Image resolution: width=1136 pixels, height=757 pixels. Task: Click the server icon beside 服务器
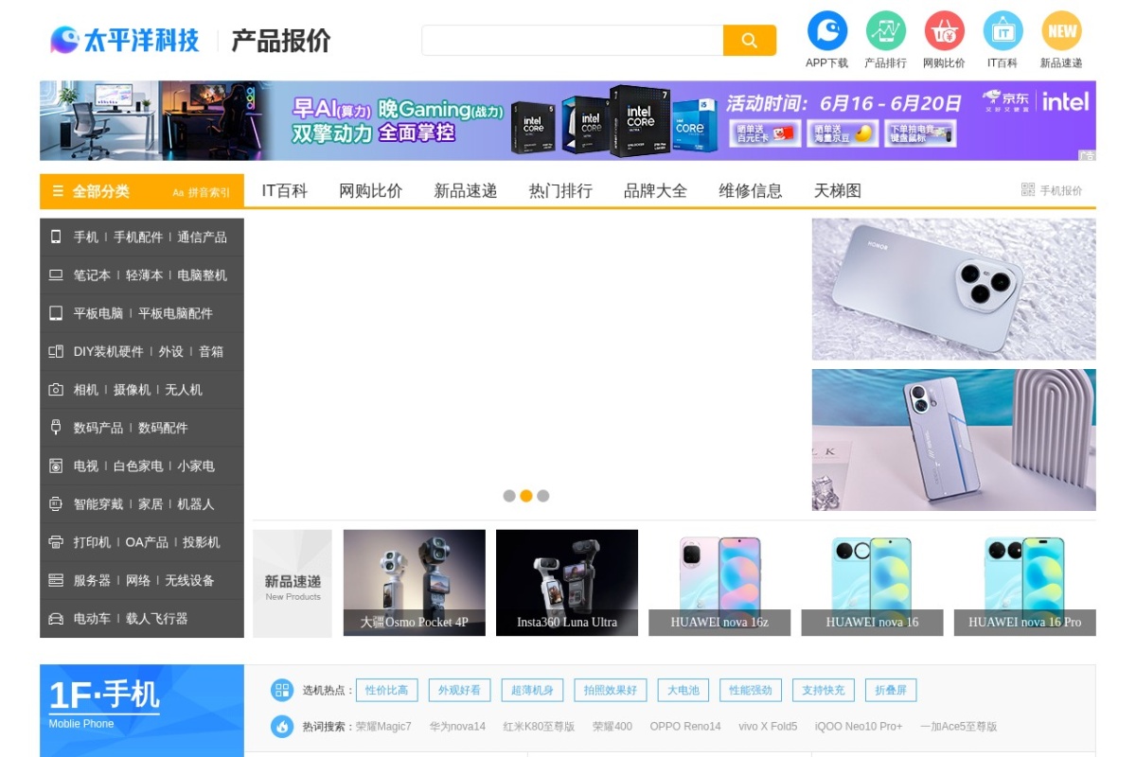56,580
